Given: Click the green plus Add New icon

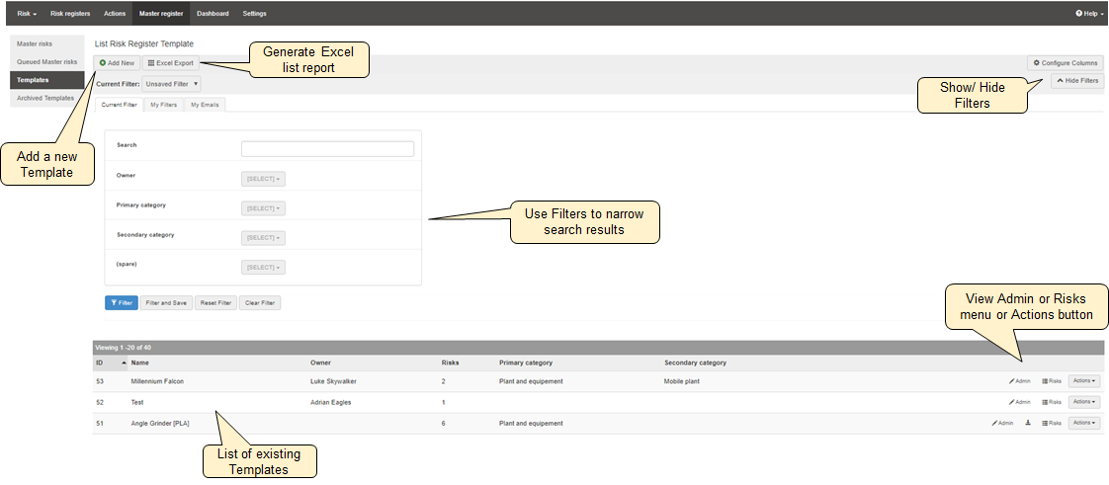Looking at the screenshot, I should 103,63.
